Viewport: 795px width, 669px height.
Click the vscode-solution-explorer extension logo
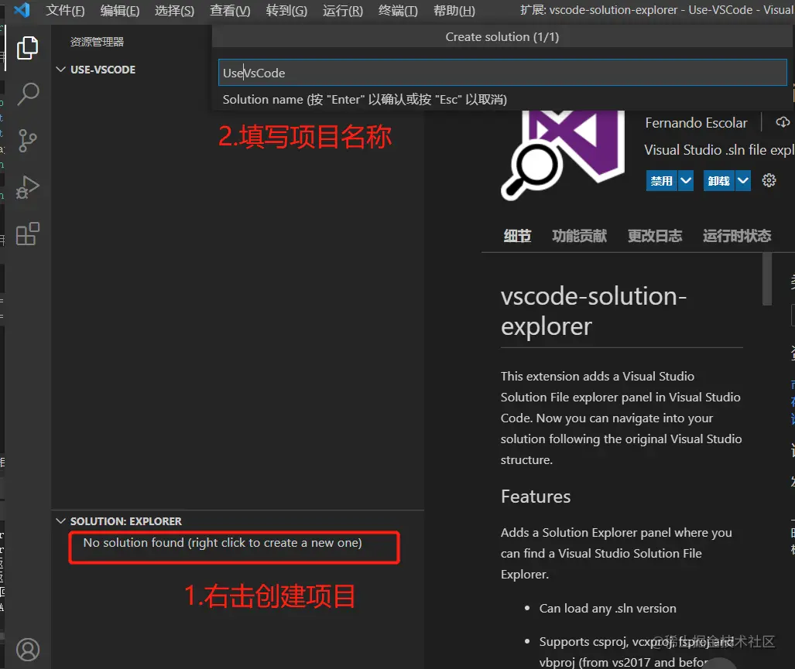tap(563, 155)
